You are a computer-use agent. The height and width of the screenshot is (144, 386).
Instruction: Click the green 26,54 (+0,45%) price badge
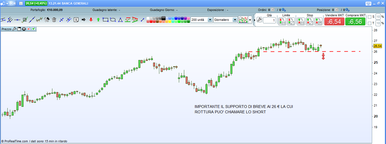36,3
